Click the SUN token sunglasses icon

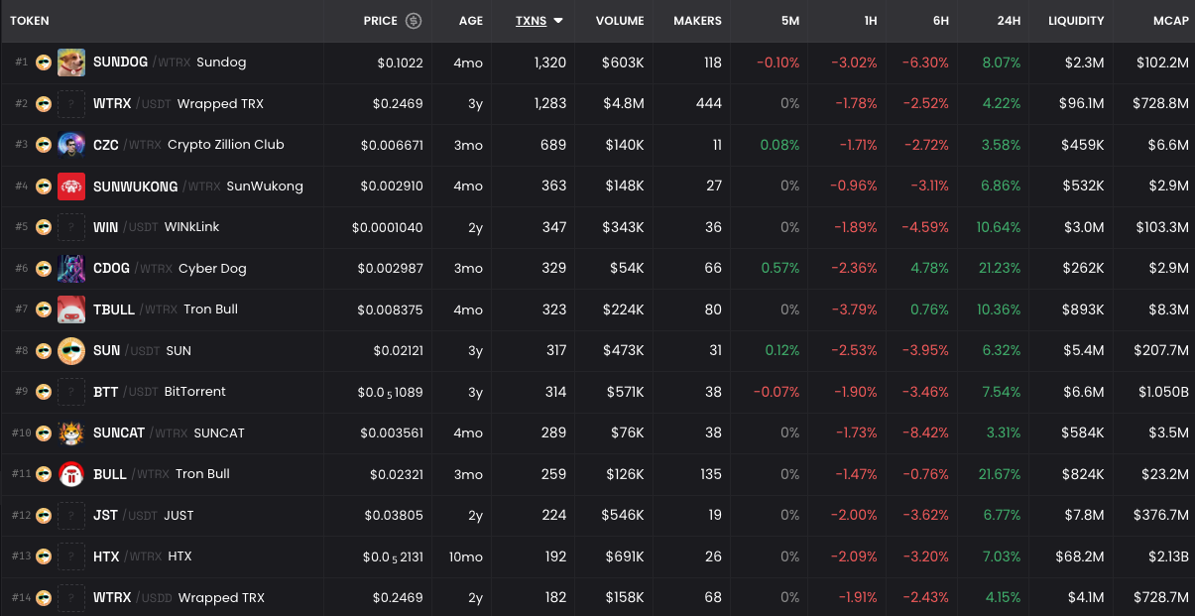coord(71,351)
